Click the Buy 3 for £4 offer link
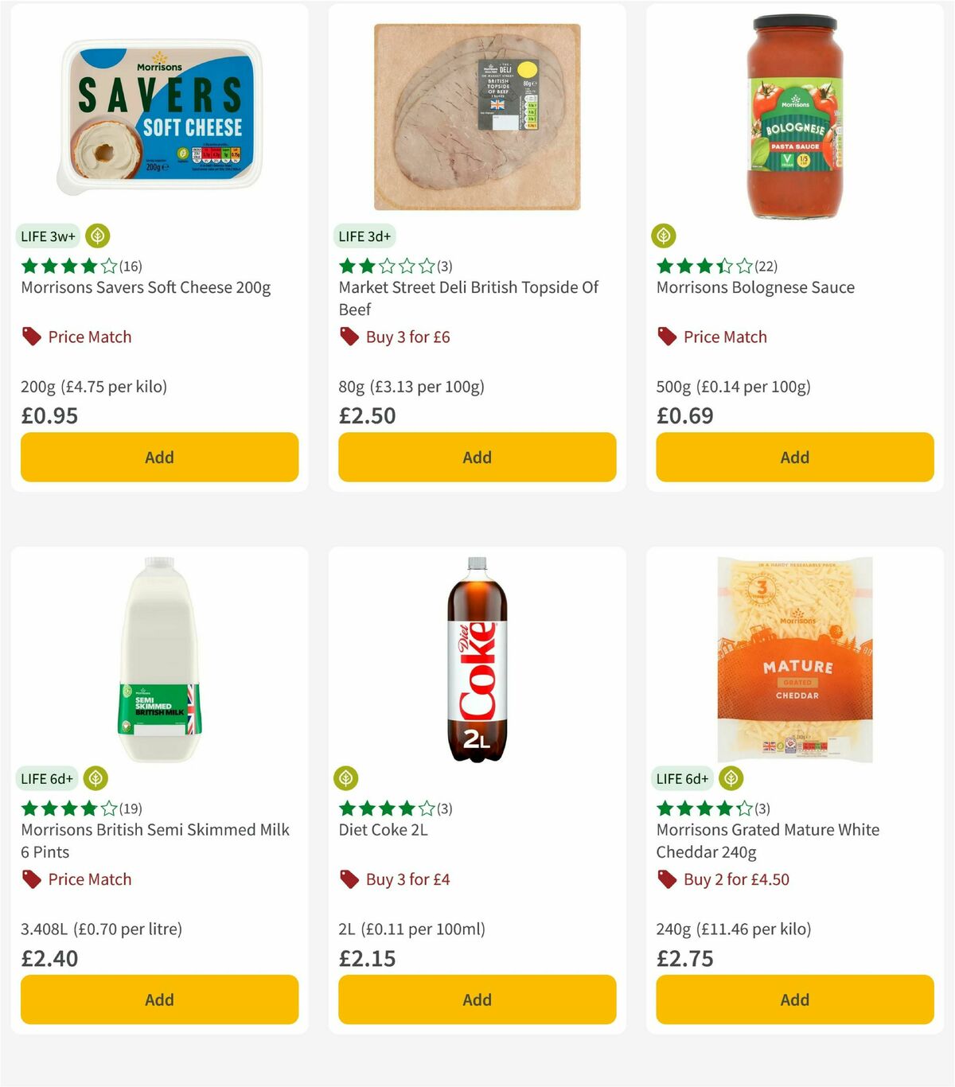955x1087 pixels. [407, 879]
